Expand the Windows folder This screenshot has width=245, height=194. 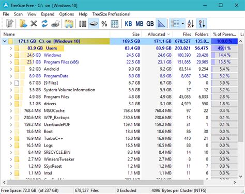coord(11,55)
